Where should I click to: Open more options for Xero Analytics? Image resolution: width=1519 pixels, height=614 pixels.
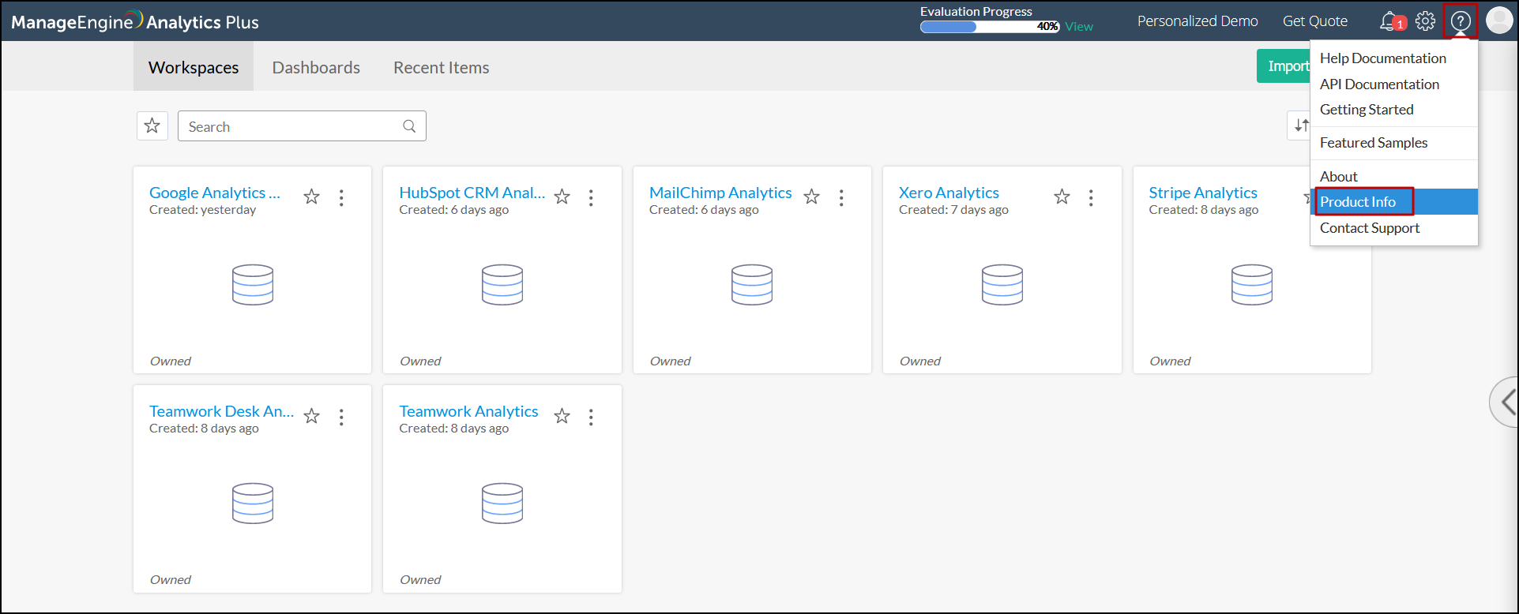click(x=1091, y=197)
